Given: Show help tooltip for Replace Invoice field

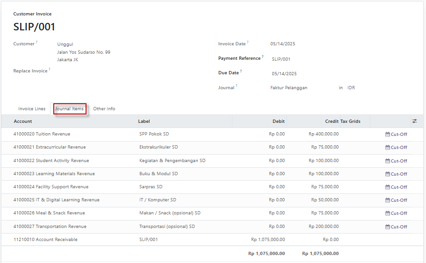Looking at the screenshot, I should coord(50,69).
